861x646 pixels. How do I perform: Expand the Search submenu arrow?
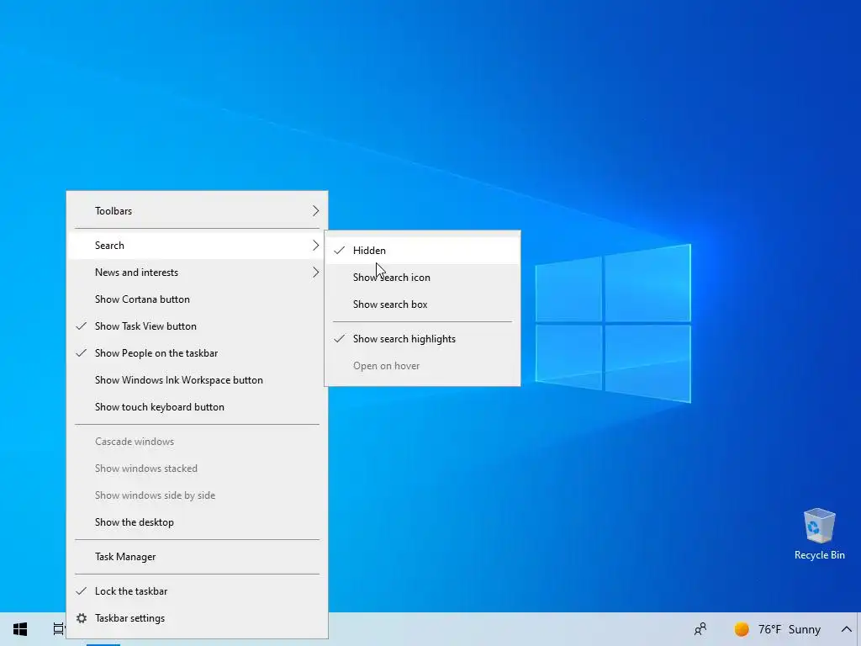coord(316,246)
